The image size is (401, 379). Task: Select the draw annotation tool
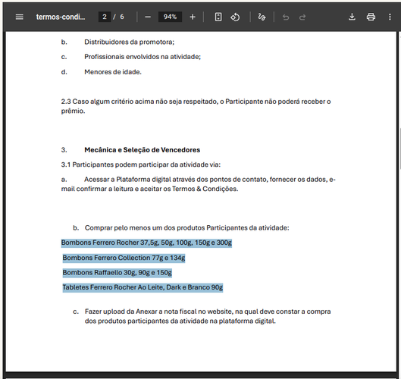click(x=262, y=17)
